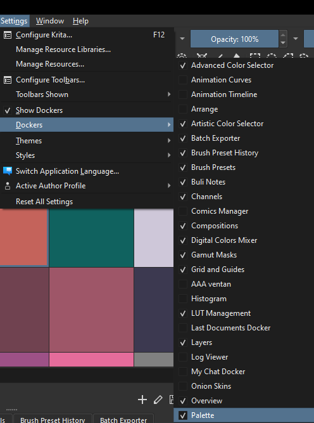314x423 pixels.
Task: Open dropdown arrow right of Opacity slider
Action: point(296,39)
